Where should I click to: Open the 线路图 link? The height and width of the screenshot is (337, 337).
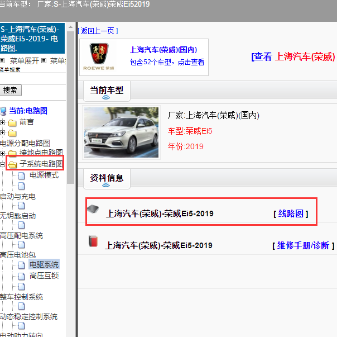pyautogui.click(x=291, y=214)
